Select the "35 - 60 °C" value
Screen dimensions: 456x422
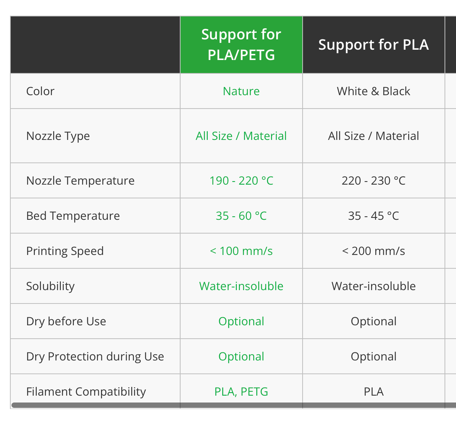point(241,216)
